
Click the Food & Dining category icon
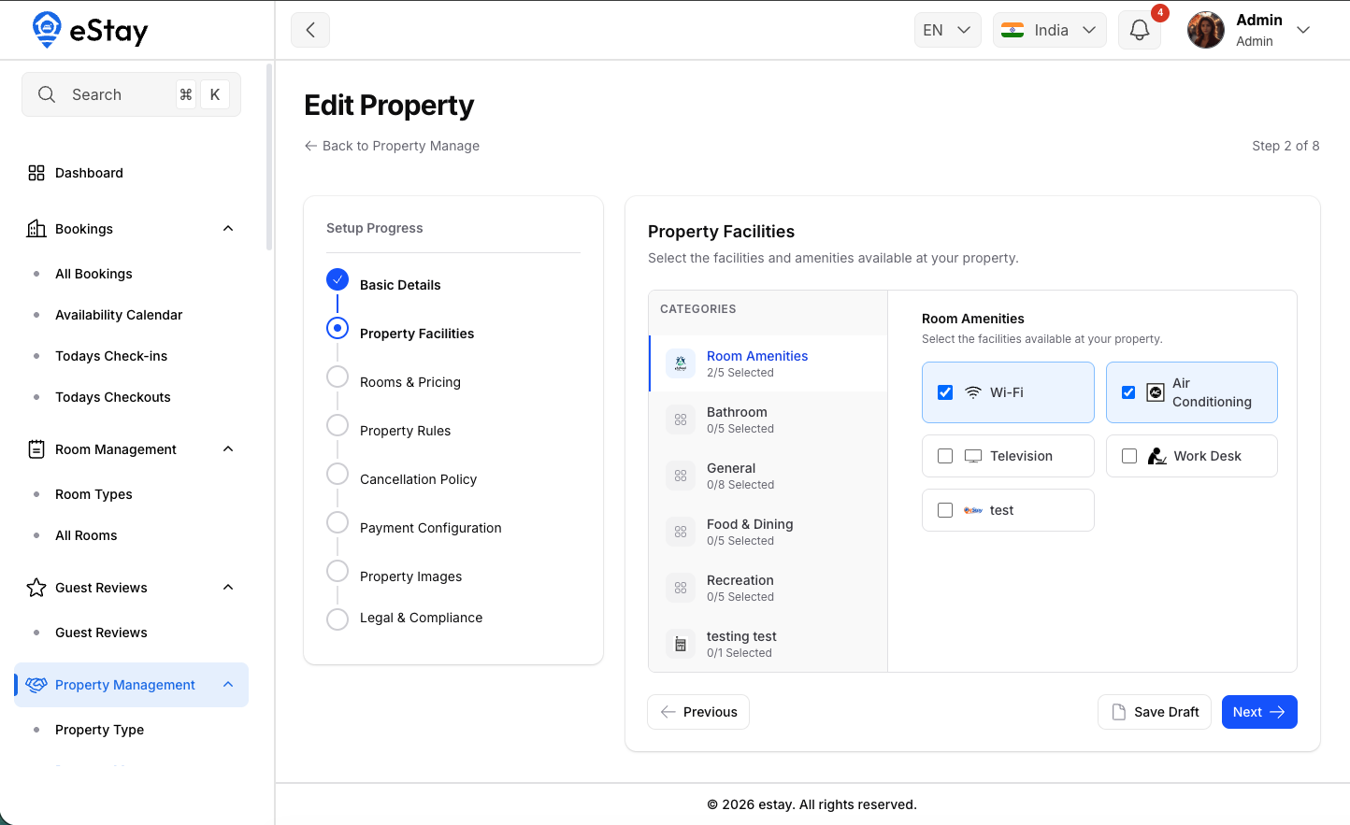point(681,532)
